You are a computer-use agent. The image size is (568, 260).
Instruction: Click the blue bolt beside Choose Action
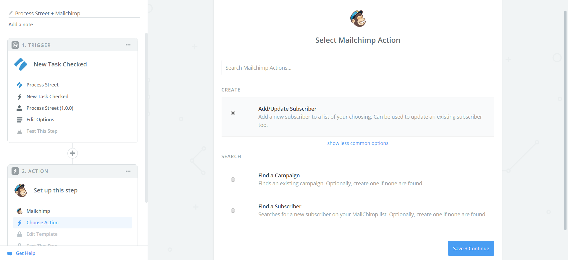point(20,223)
